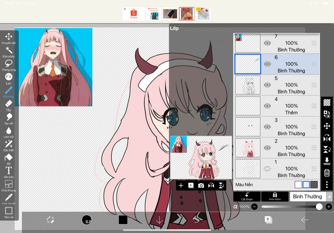Select the Tấm vải canvas tool
This screenshot has width=334, height=233.
tap(8, 212)
